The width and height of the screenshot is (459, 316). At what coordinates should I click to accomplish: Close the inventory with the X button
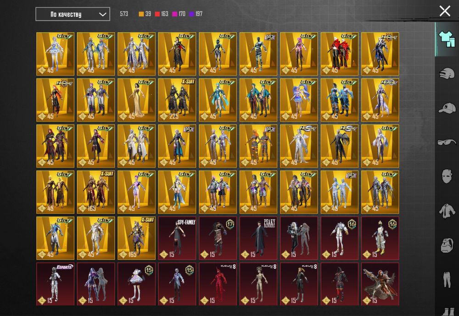(445, 11)
